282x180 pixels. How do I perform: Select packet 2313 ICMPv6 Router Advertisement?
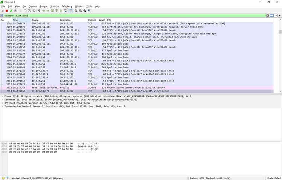(x=137, y=88)
